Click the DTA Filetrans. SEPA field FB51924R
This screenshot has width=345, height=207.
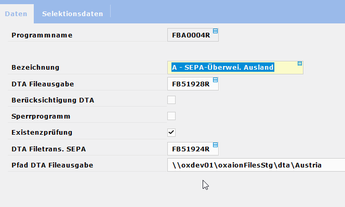tap(193, 149)
